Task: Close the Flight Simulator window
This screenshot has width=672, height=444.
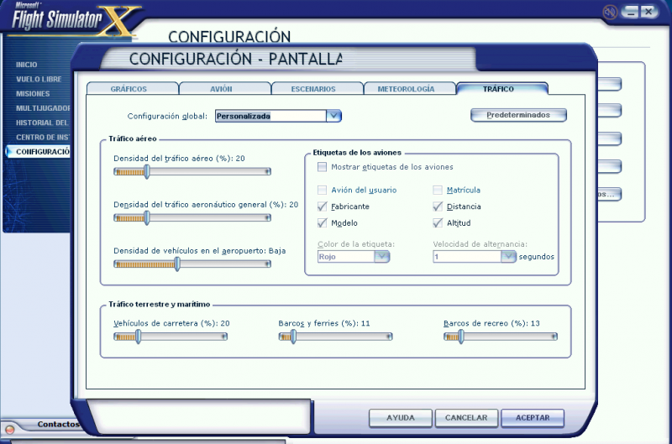Action: [648, 12]
